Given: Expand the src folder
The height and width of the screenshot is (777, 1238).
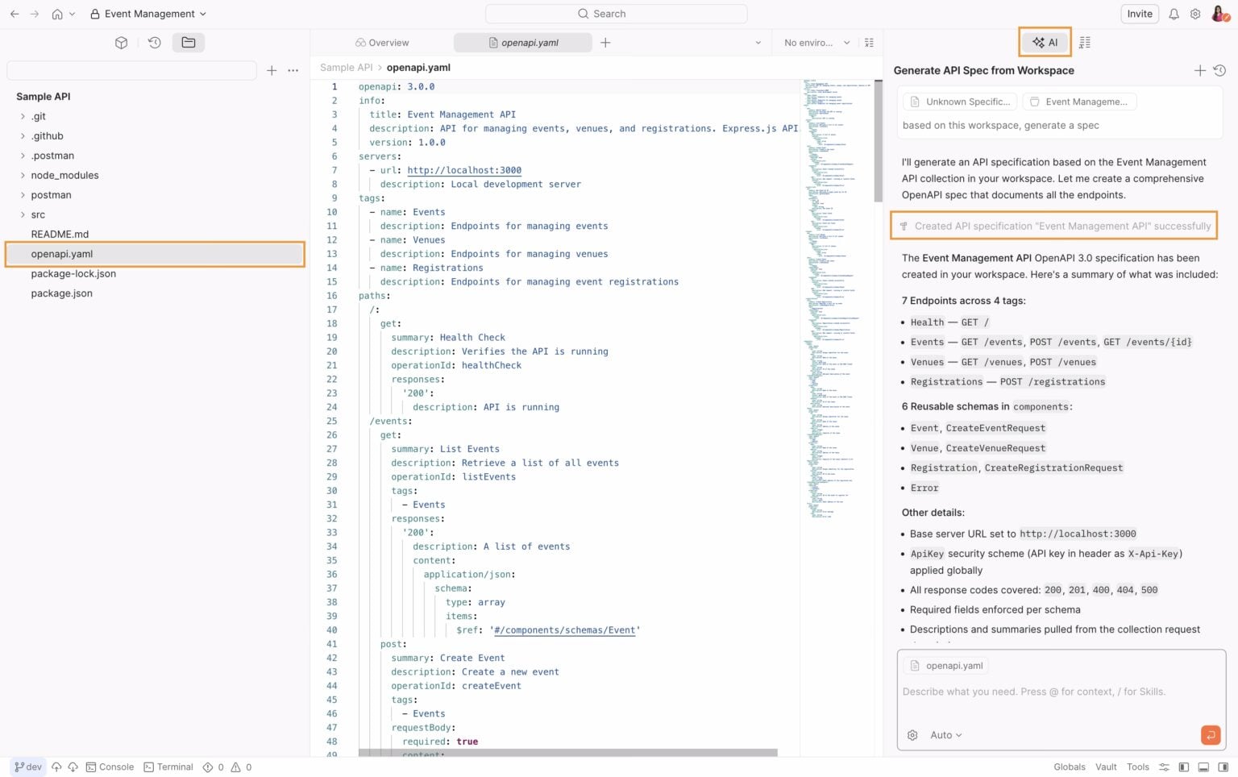Looking at the screenshot, I should pos(23,214).
